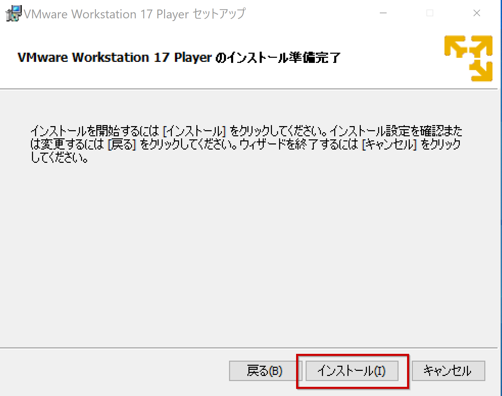The image size is (502, 396).
Task: Click the heading "VMware Workstation 17 Player のインストール準備完了"
Action: (x=179, y=57)
